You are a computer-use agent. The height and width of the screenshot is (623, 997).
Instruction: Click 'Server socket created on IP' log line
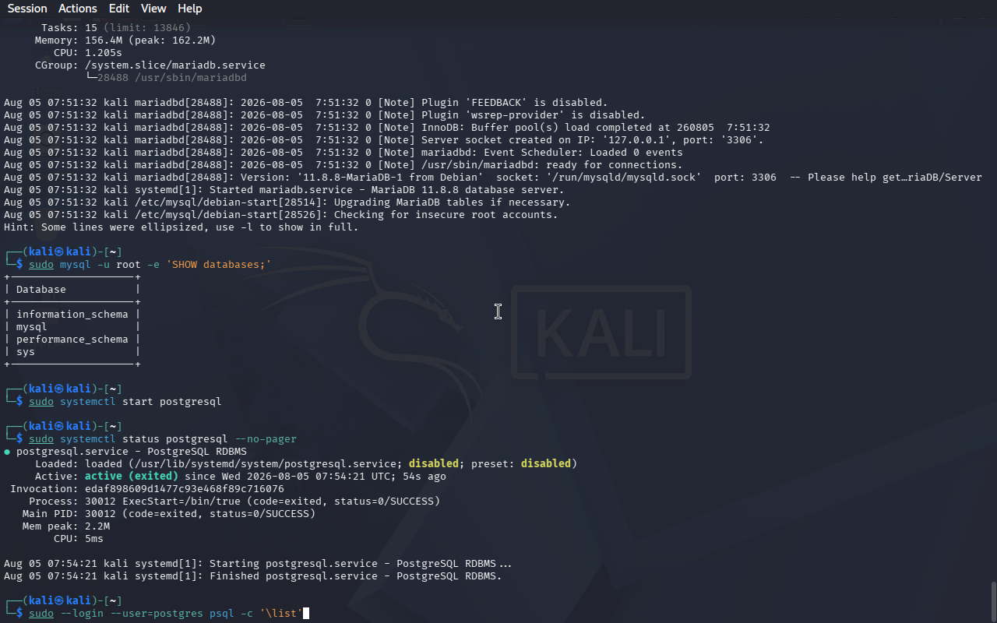tap(384, 140)
